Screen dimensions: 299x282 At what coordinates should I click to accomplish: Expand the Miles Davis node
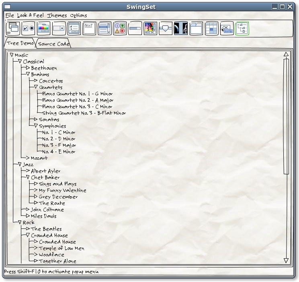(28, 216)
